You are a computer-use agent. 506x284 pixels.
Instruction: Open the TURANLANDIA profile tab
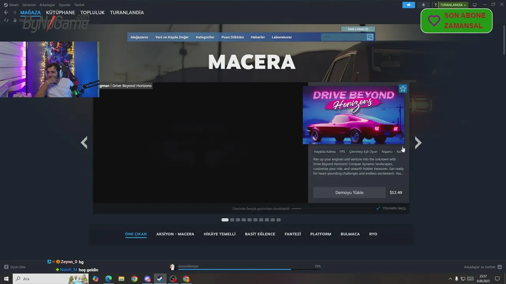[127, 13]
